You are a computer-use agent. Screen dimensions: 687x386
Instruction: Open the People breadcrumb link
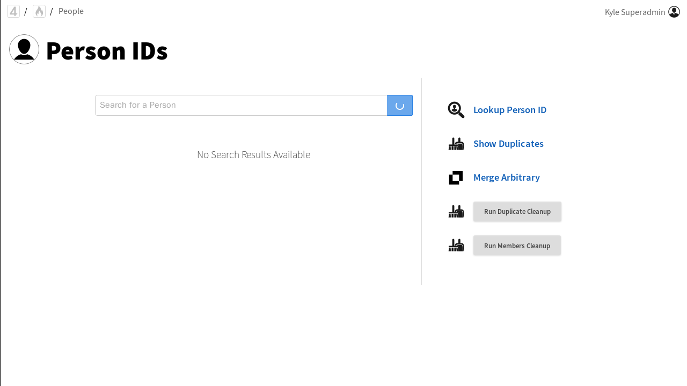pos(71,11)
